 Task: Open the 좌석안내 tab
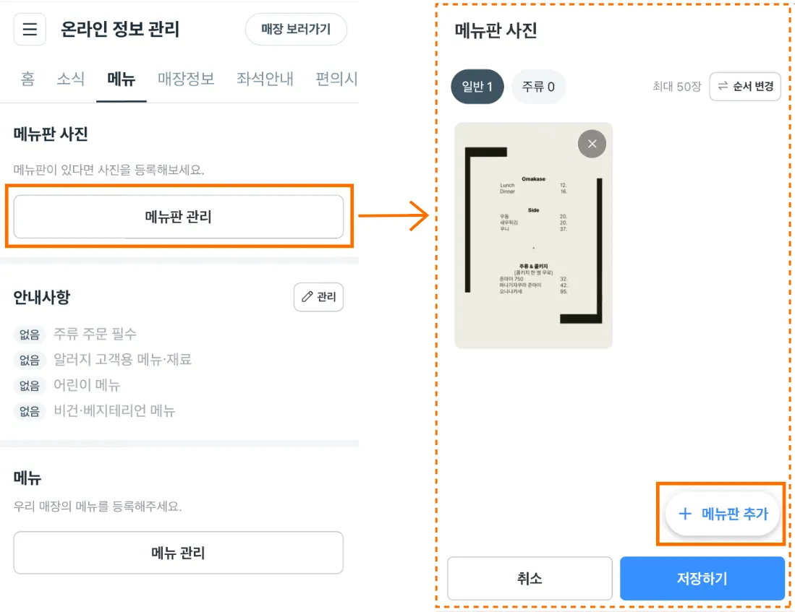pyautogui.click(x=265, y=79)
